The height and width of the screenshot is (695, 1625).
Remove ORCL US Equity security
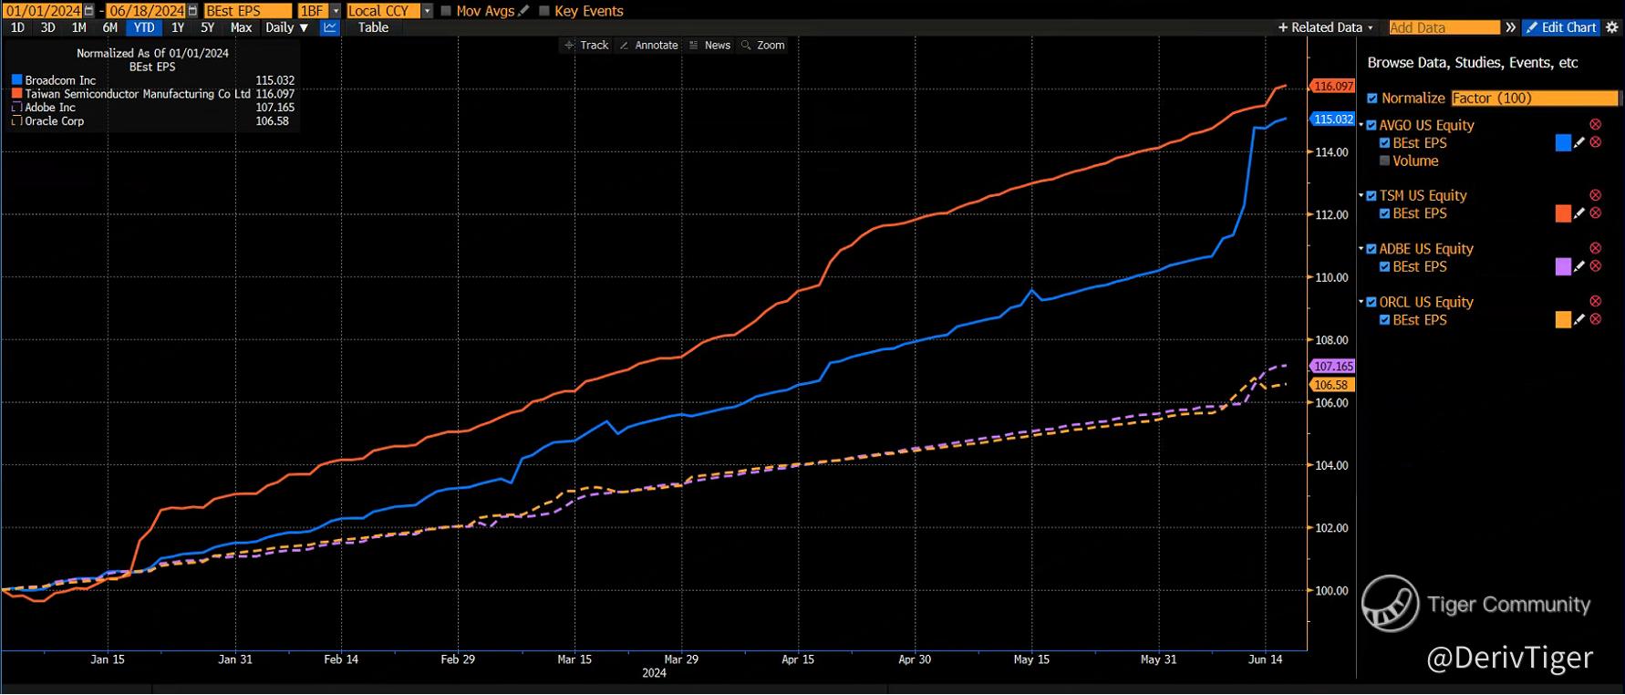click(x=1595, y=302)
